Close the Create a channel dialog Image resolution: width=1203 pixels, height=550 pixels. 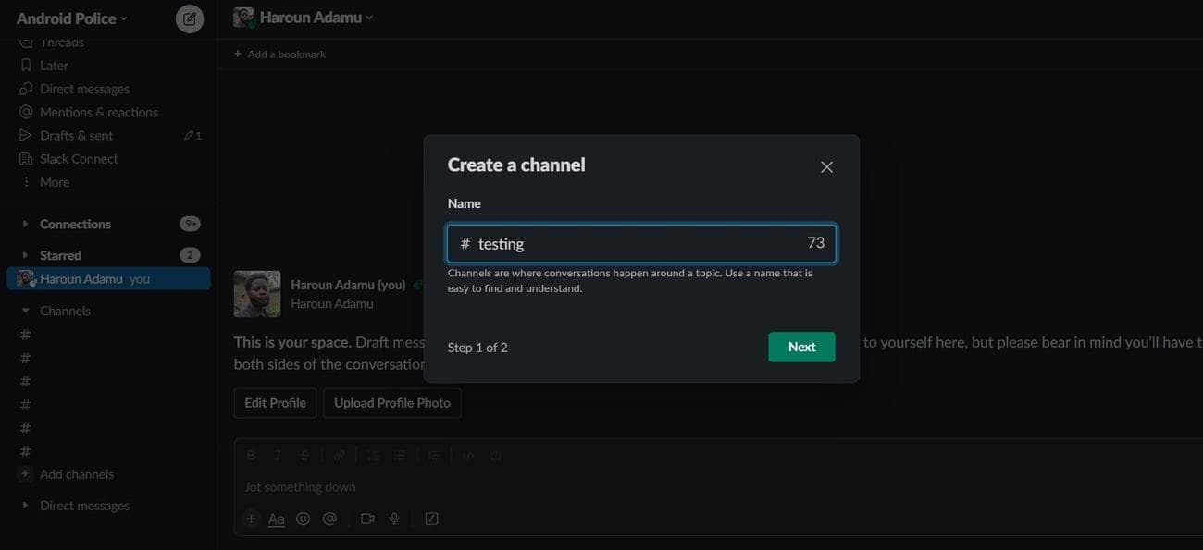click(x=826, y=167)
